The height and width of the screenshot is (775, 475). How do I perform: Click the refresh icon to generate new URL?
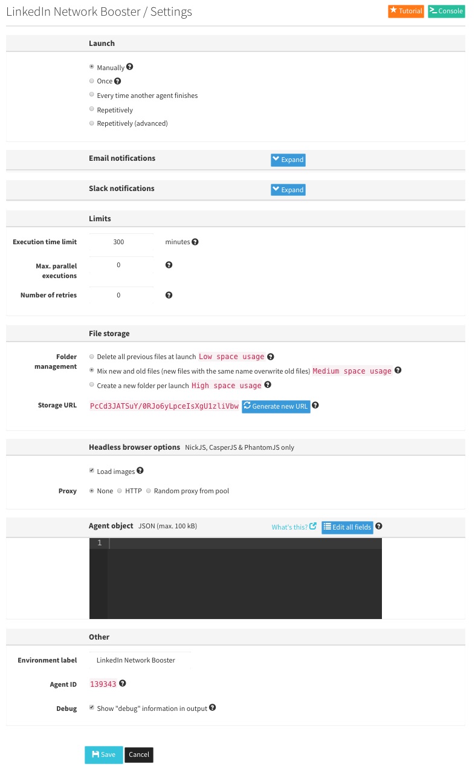247,406
